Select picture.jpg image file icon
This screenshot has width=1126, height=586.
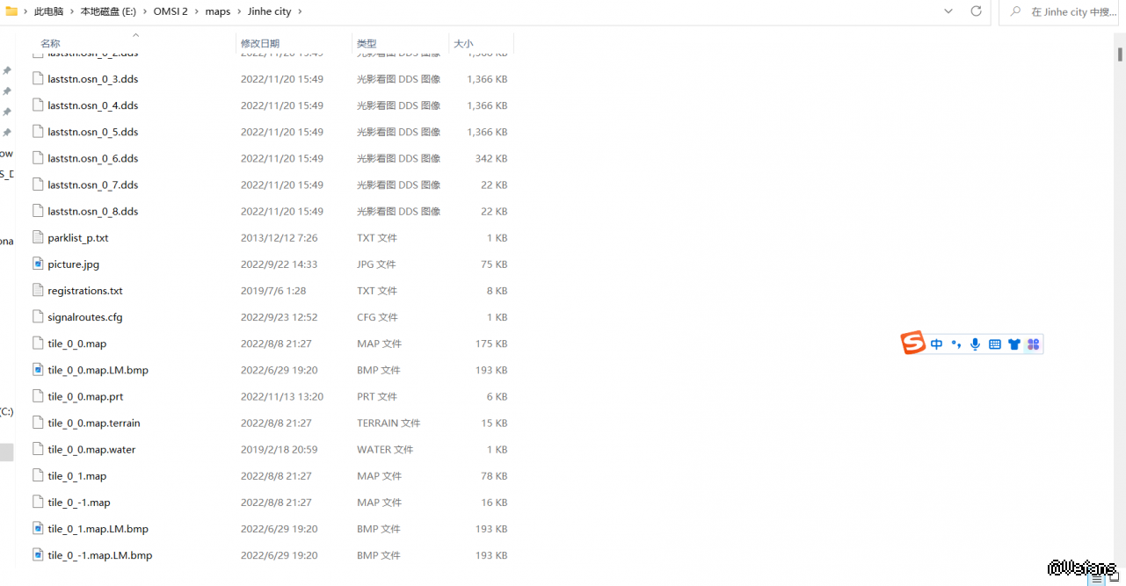point(38,264)
